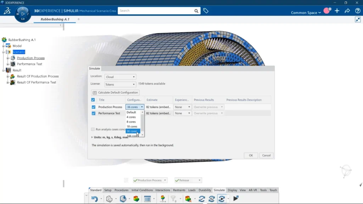
Task: Open Overwrite previous dropdown in the Production Process row
Action: pos(208,107)
